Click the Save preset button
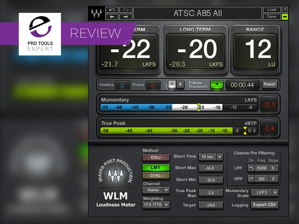 click(x=272, y=17)
